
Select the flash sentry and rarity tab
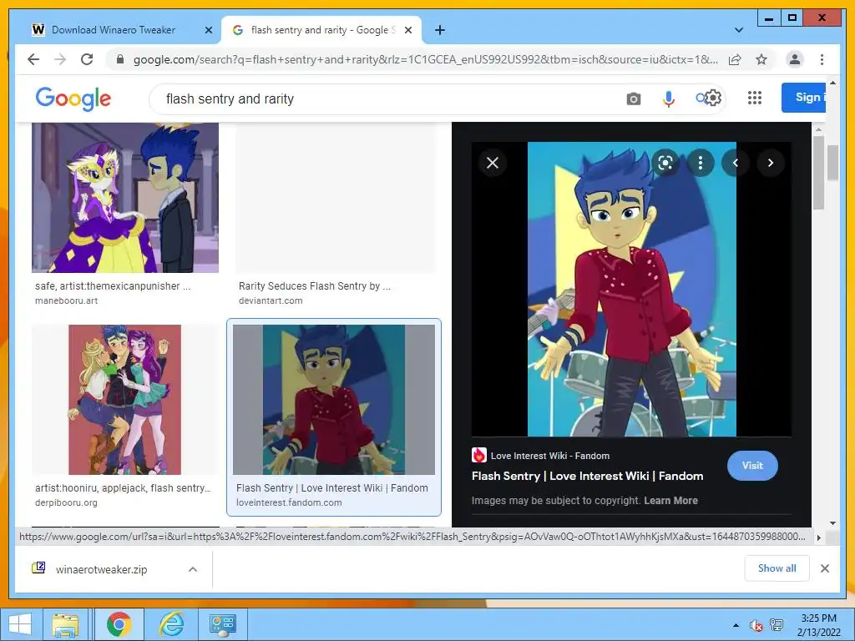click(x=321, y=30)
